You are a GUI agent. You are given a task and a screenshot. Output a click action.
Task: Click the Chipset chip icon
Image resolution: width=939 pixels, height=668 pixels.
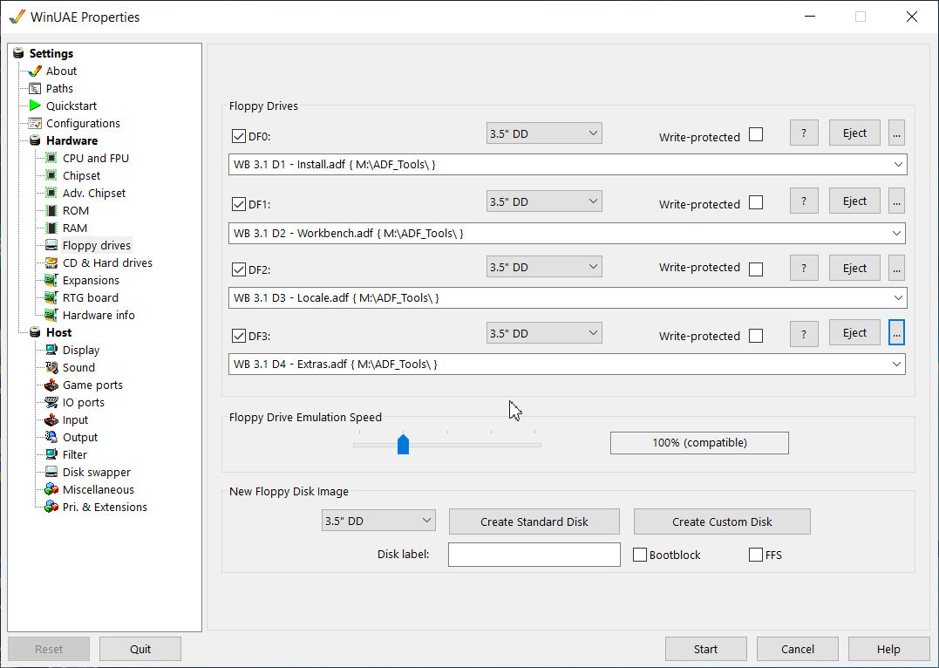(x=51, y=175)
